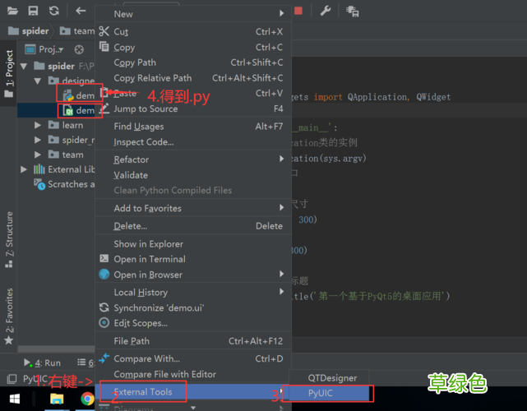Open Settings via the wrench icon
Image resolution: width=527 pixels, height=411 pixels.
325,11
